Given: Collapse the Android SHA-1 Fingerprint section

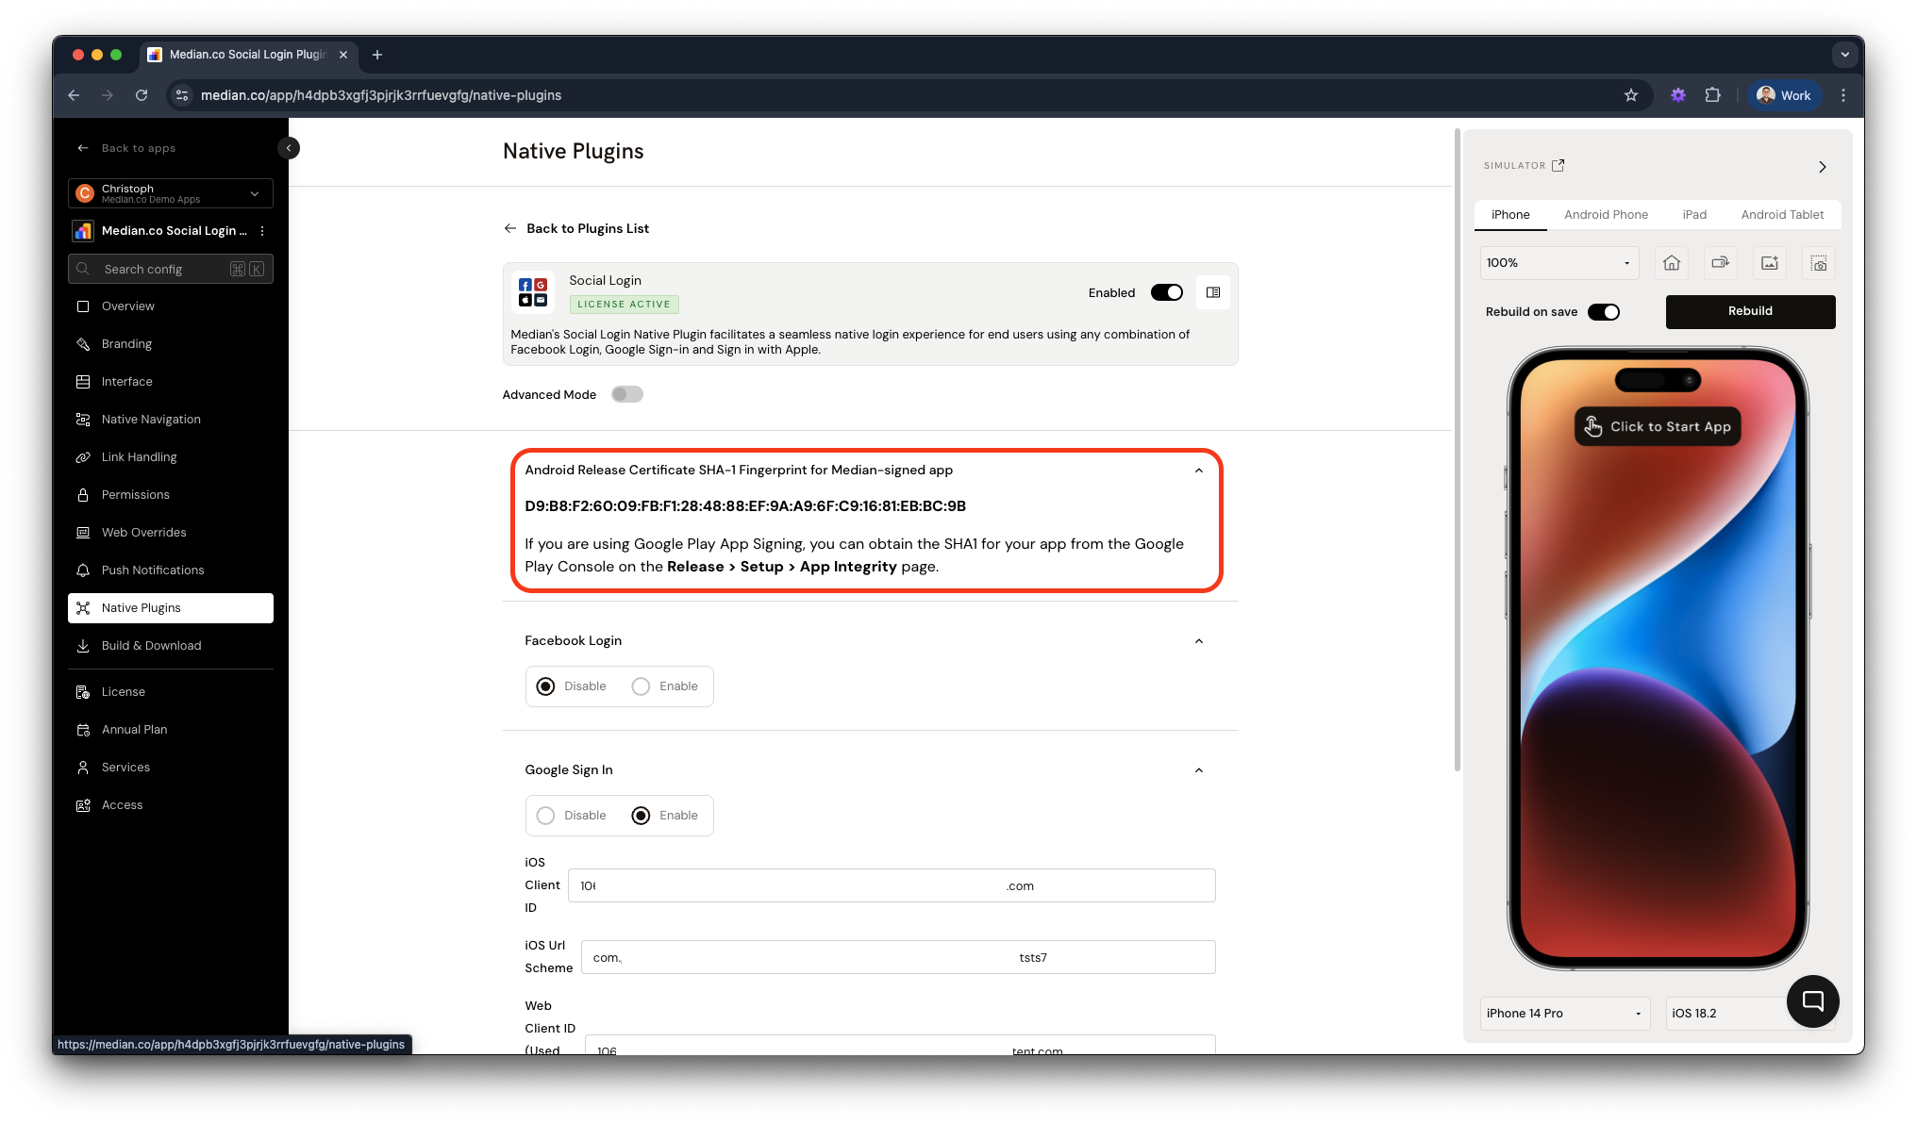Looking at the screenshot, I should pyautogui.click(x=1199, y=471).
